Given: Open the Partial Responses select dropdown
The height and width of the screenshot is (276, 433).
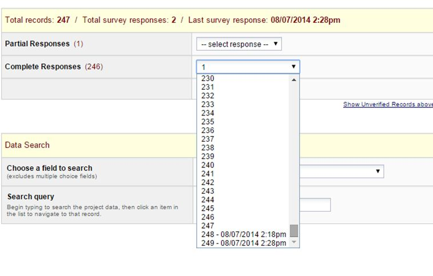Looking at the screenshot, I should (239, 44).
